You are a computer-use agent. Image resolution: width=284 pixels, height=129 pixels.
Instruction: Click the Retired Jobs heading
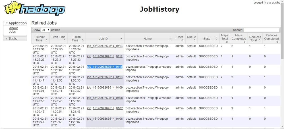click(44, 23)
